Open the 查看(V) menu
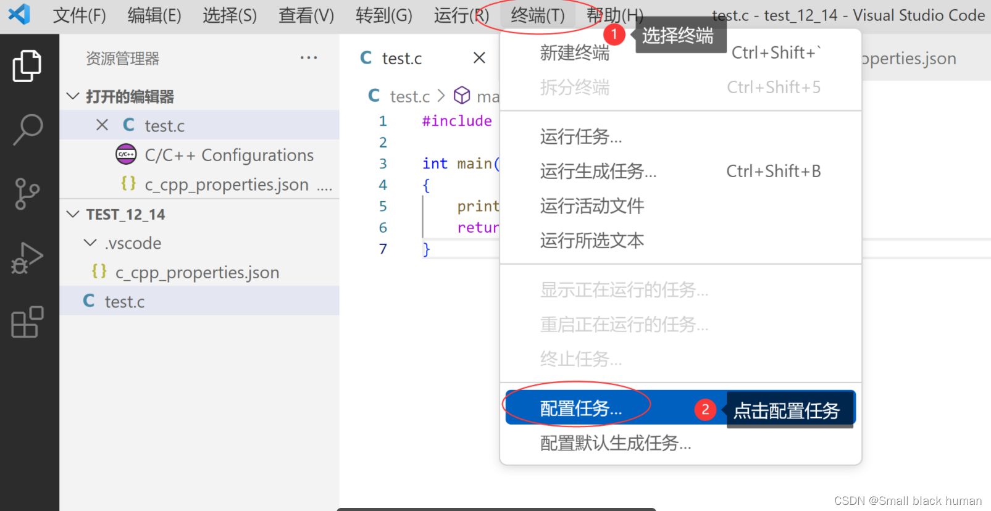Image resolution: width=991 pixels, height=511 pixels. coord(306,15)
